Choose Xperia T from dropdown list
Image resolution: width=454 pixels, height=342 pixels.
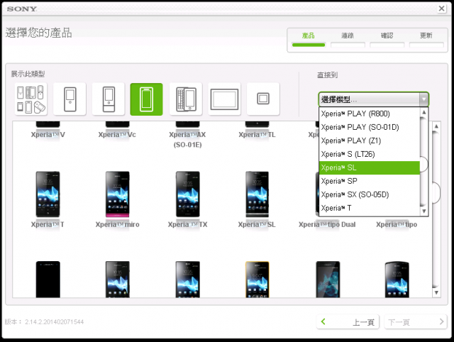[370, 208]
